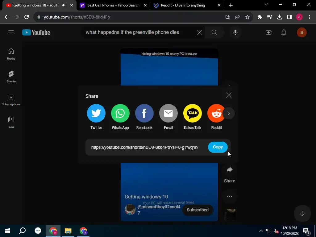Show hidden system tray icons
The height and width of the screenshot is (237, 316).
click(x=261, y=231)
